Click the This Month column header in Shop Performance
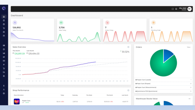 pos(110,95)
